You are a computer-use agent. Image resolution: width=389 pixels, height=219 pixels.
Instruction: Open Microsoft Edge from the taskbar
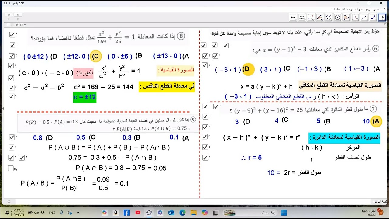click(182, 213)
